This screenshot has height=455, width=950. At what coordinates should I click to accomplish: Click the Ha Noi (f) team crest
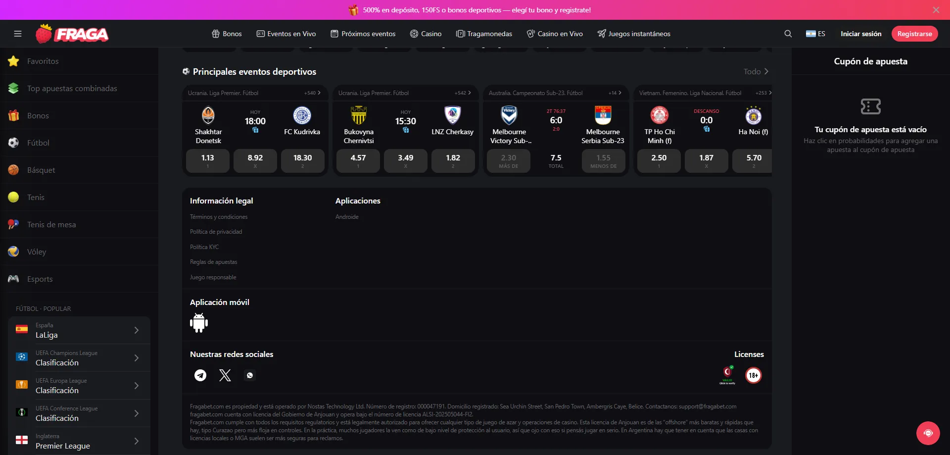754,115
